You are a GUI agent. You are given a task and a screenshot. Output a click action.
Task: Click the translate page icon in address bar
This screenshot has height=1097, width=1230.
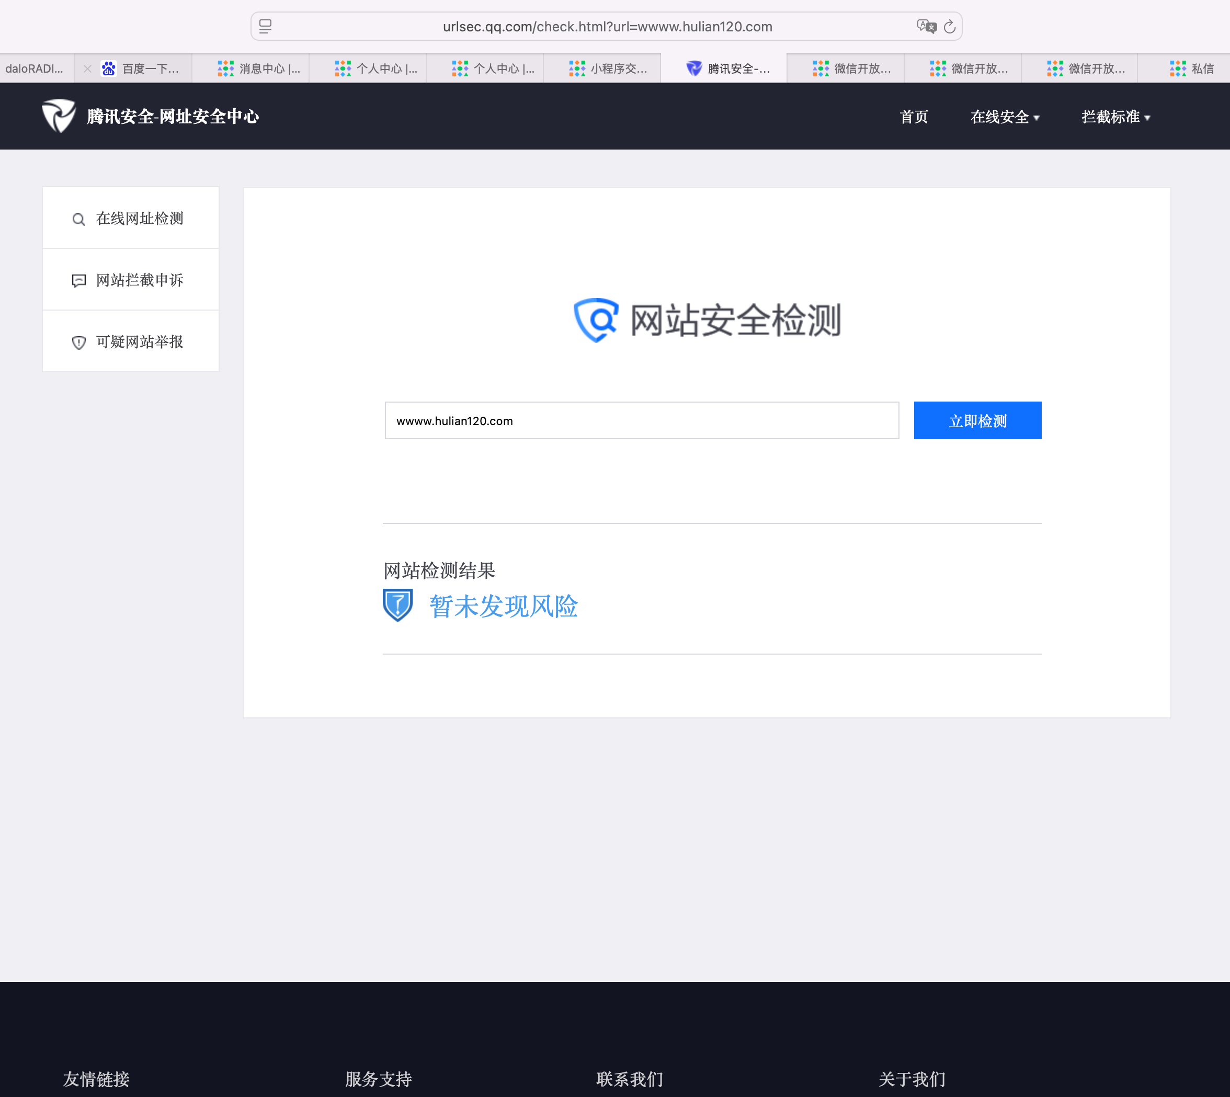[x=926, y=27]
